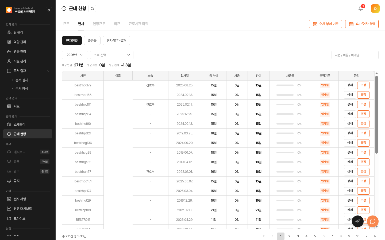Click the black sparkle AI assistant button
Screen dimensions: 385x240
[358, 221]
